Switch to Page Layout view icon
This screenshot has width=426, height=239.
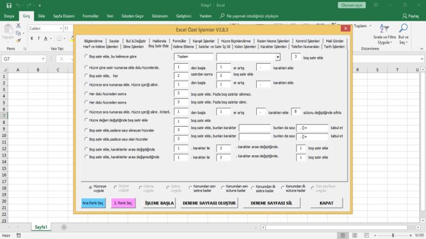[355, 235]
